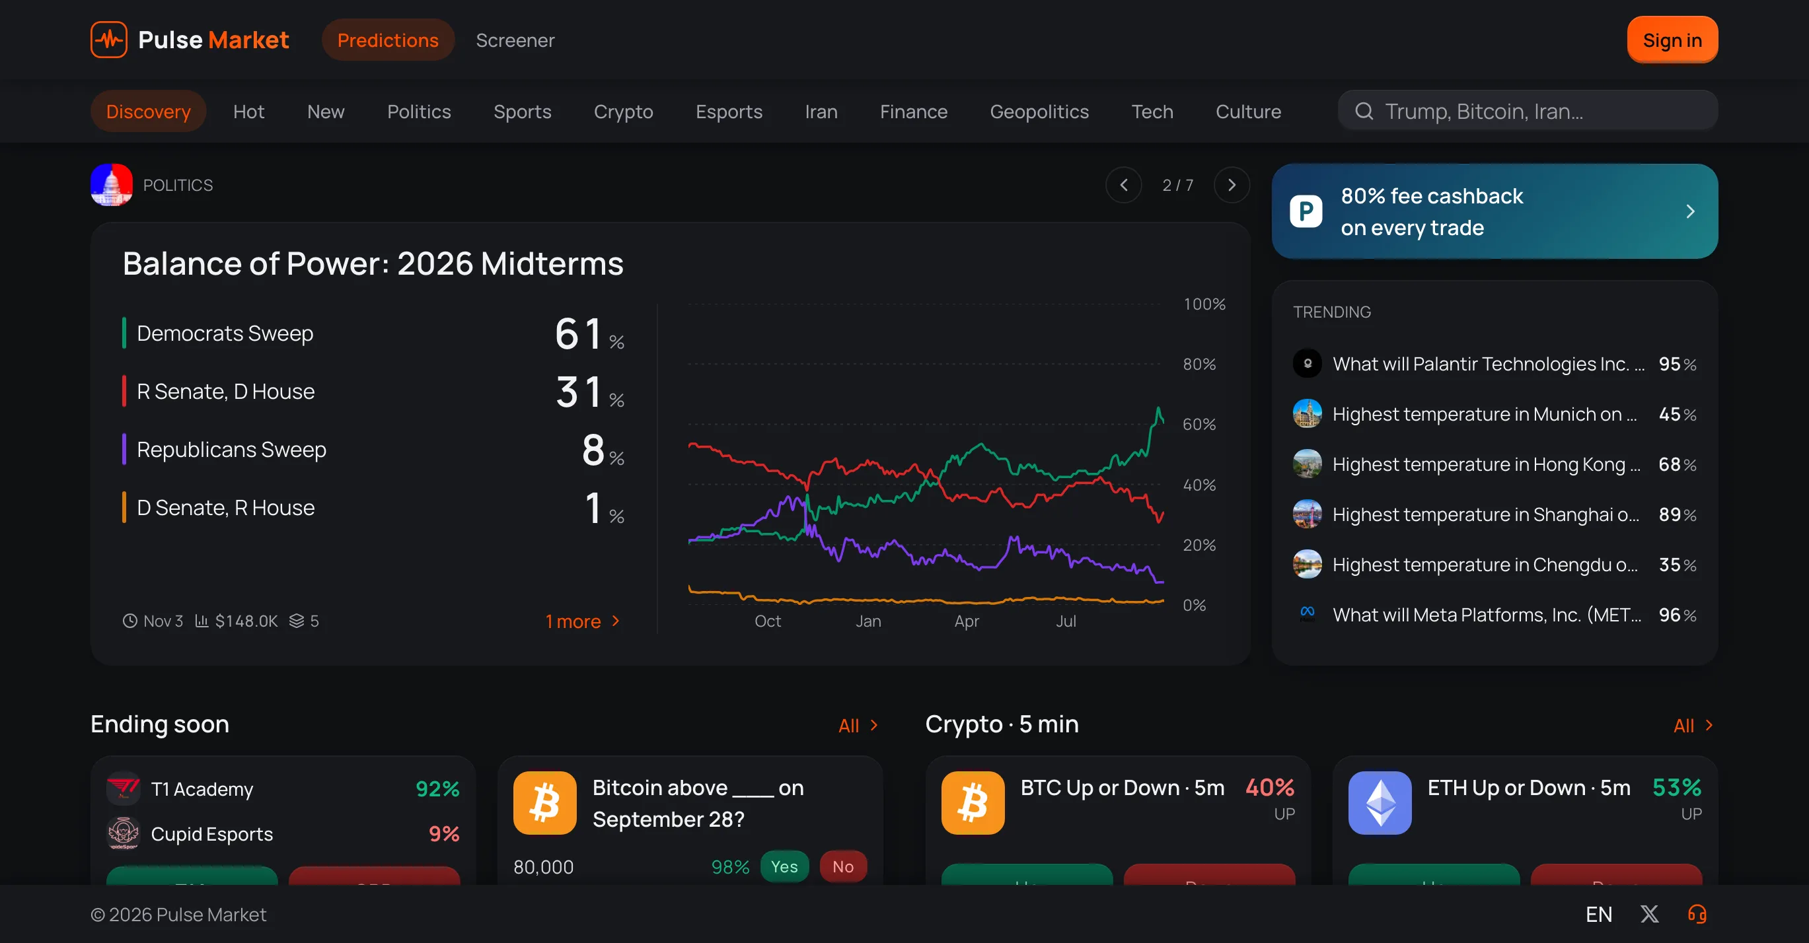
Task: Switch to the Predictions tab
Action: tap(388, 40)
